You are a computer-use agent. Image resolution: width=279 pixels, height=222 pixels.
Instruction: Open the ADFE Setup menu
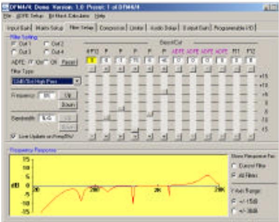coord(30,16)
